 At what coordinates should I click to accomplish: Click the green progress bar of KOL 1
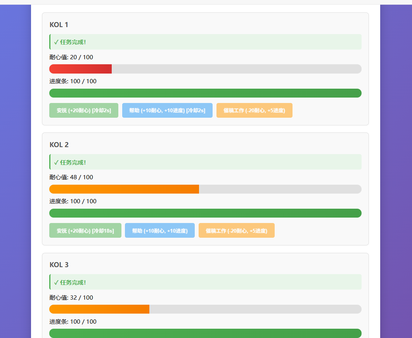[x=205, y=93]
